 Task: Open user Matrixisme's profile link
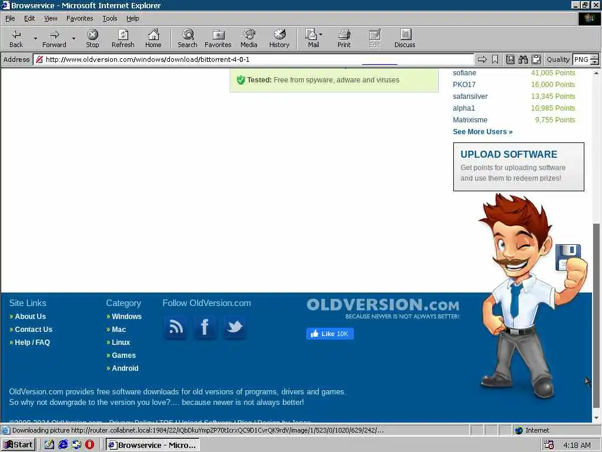click(470, 120)
